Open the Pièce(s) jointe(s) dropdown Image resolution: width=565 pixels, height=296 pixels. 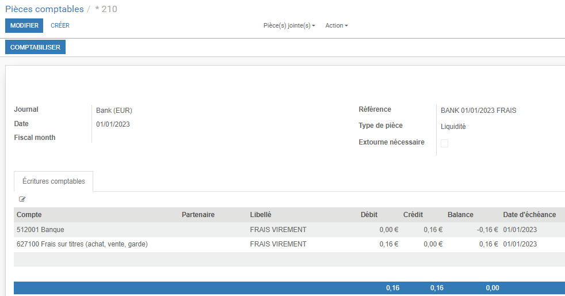[x=289, y=25]
